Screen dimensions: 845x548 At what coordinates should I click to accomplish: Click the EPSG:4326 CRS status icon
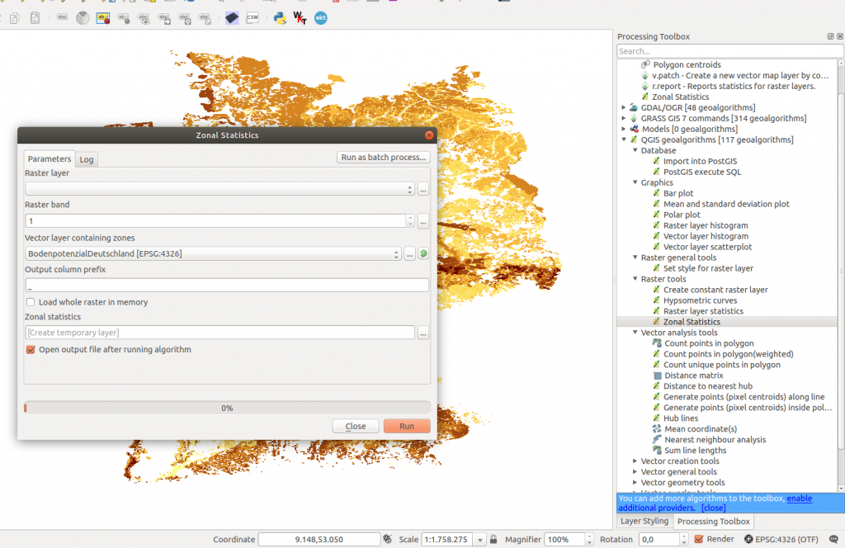[x=748, y=539]
